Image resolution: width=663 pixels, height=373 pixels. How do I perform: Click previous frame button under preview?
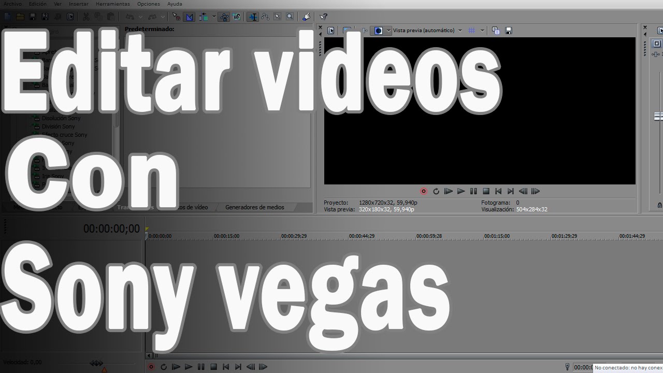point(523,191)
